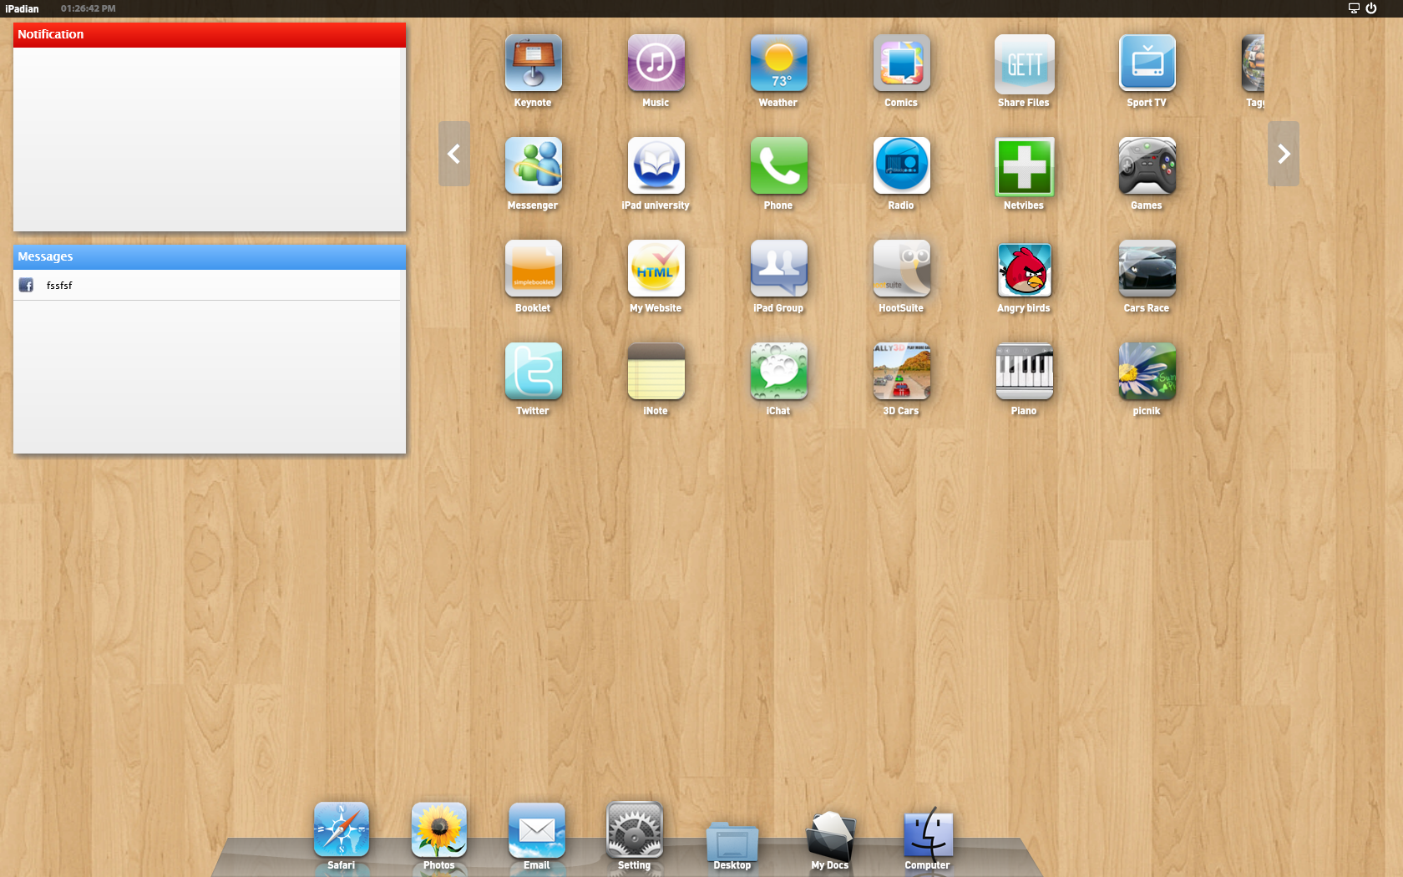Open My Docs from the dock

pos(829,835)
